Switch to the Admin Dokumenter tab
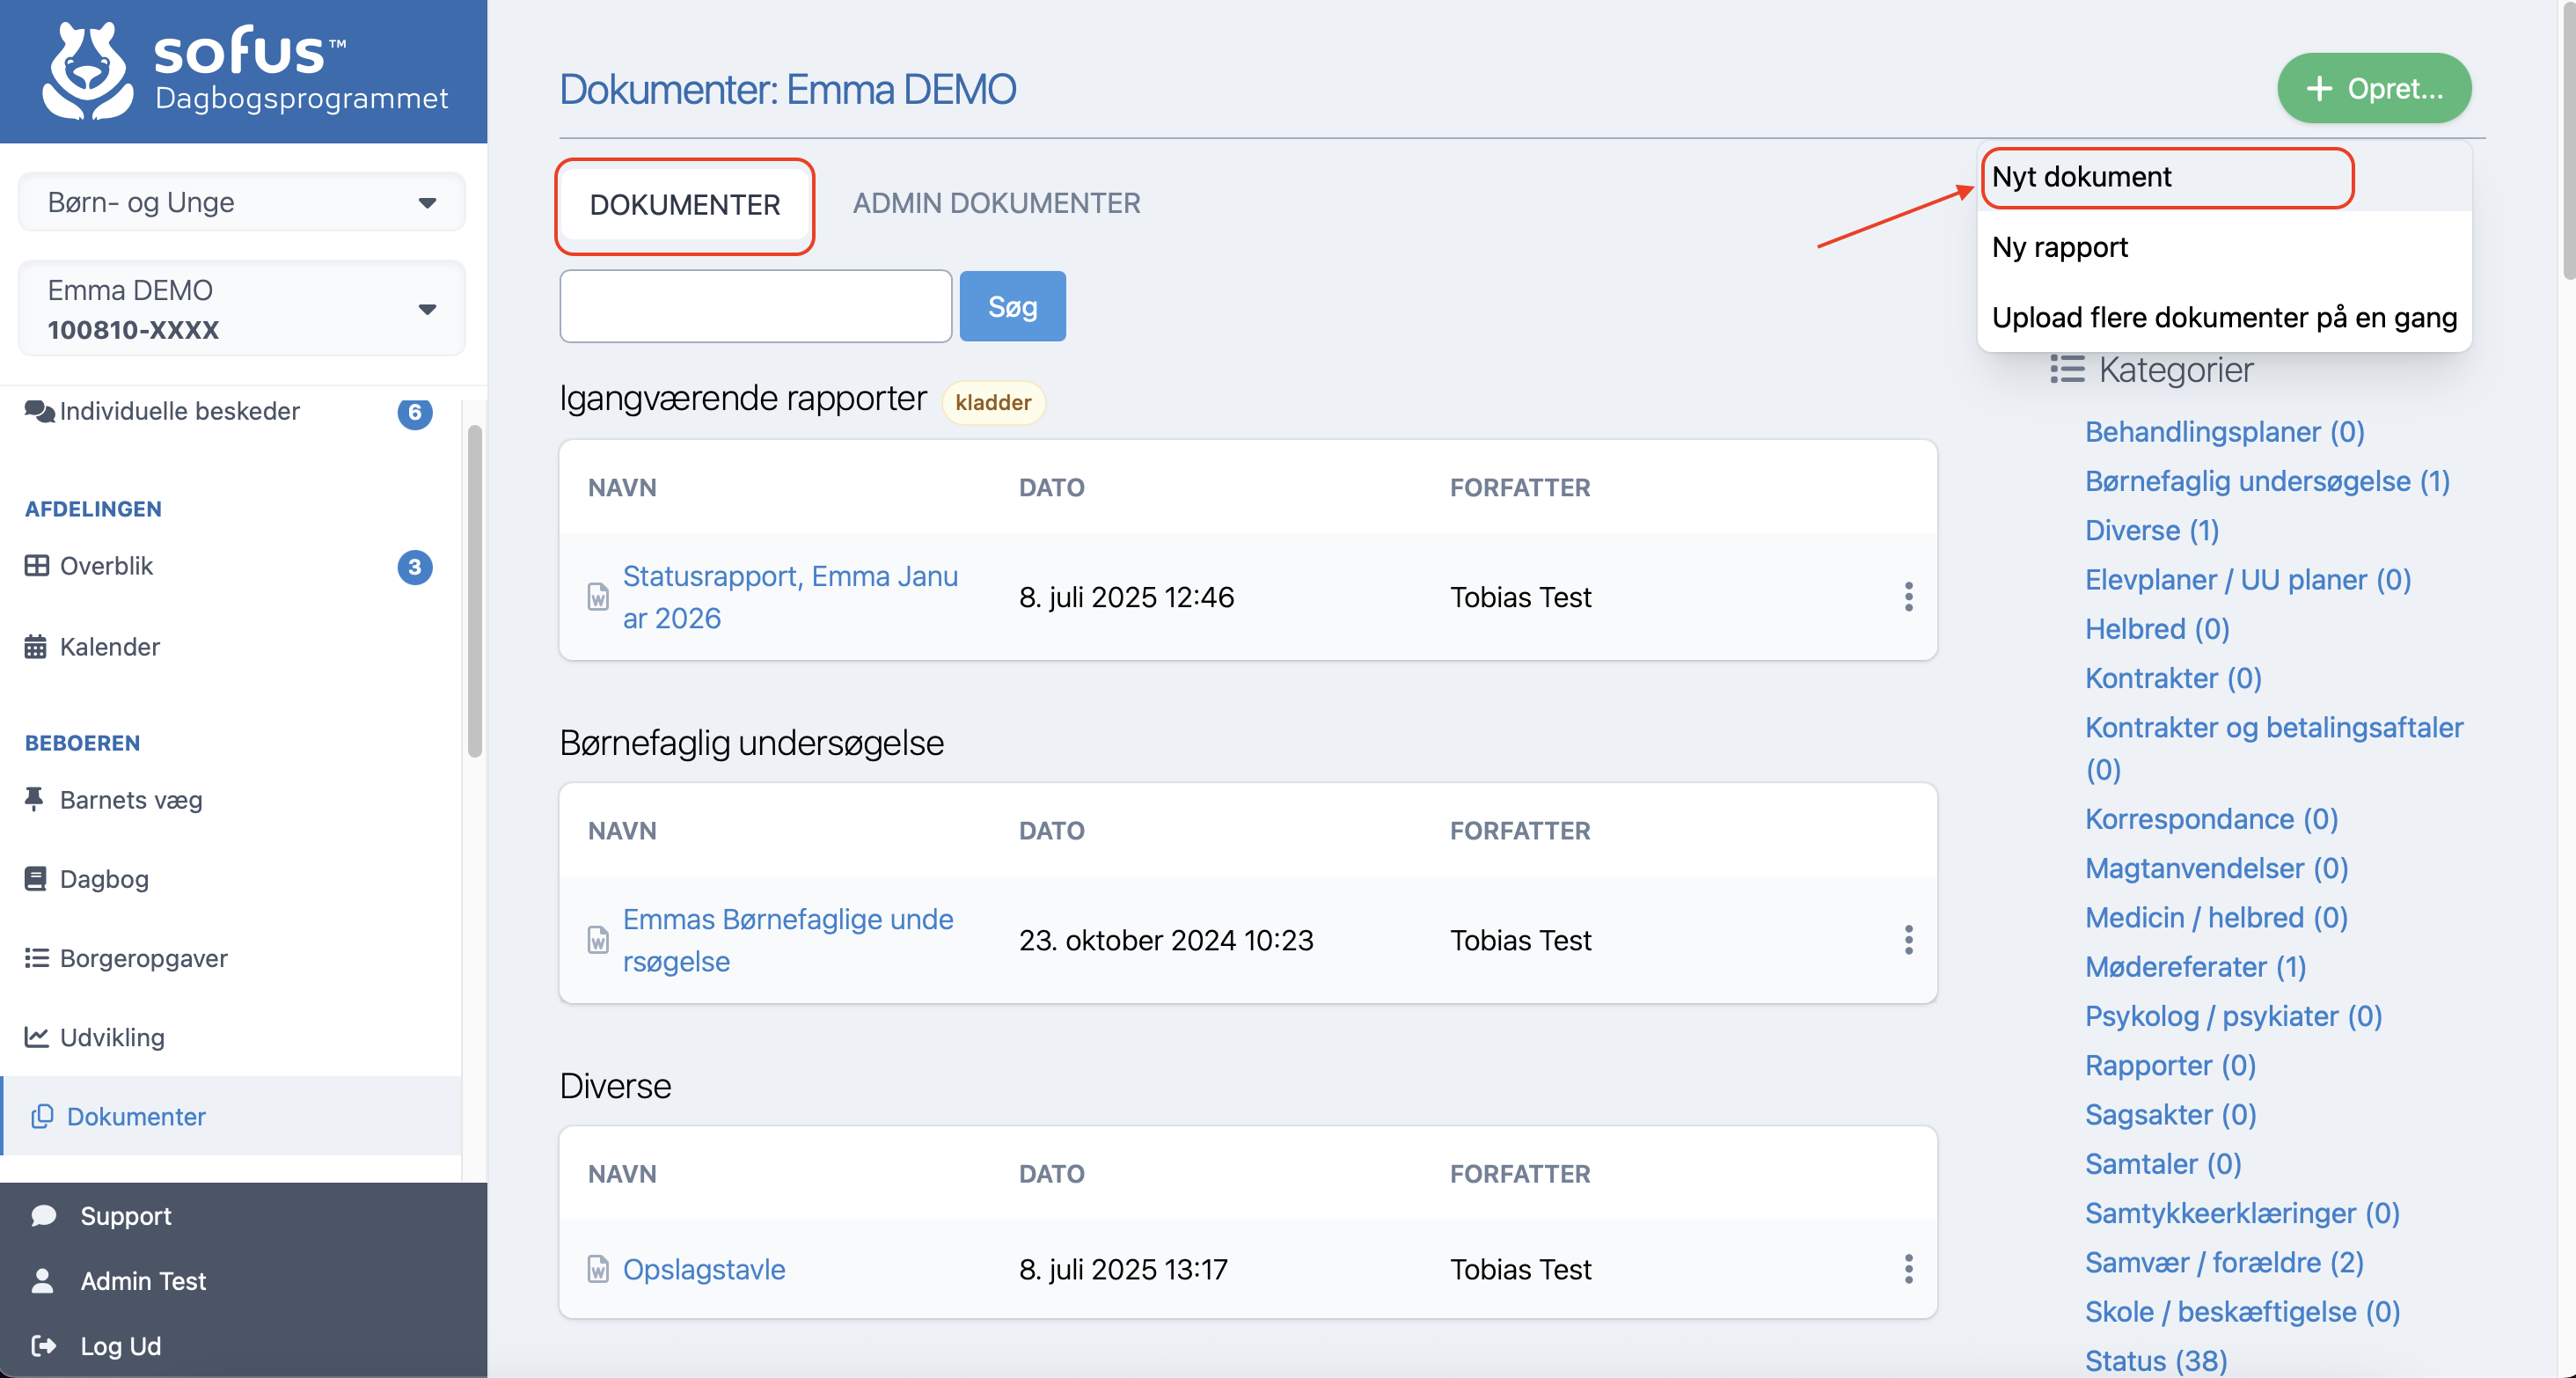Viewport: 2576px width, 1378px height. (x=996, y=204)
